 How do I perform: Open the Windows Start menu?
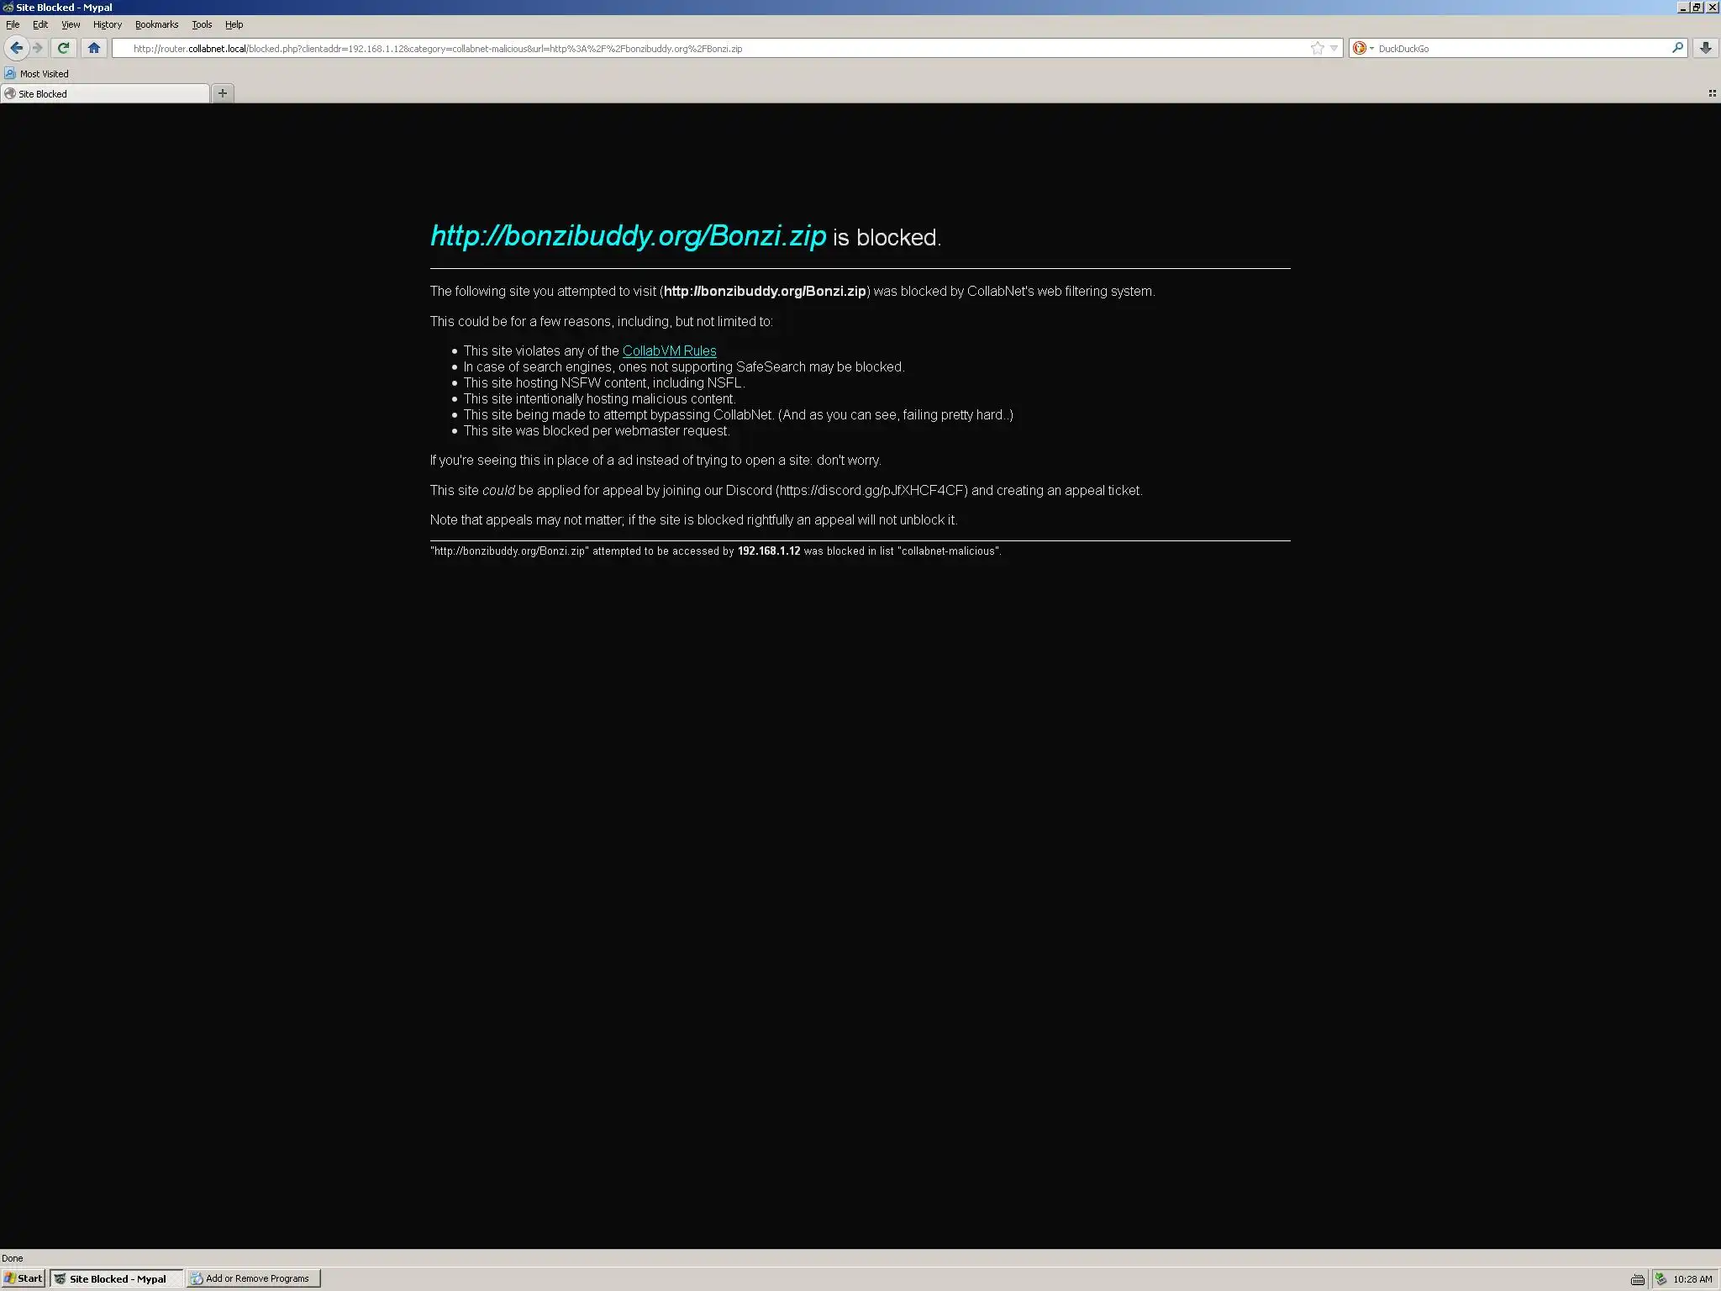point(23,1278)
